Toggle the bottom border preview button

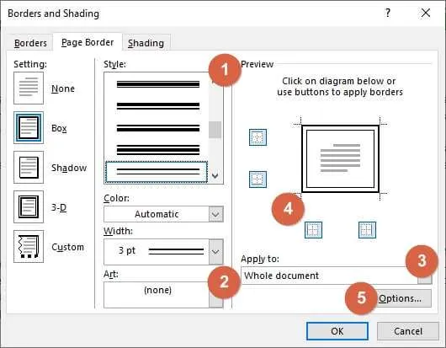[x=258, y=179]
